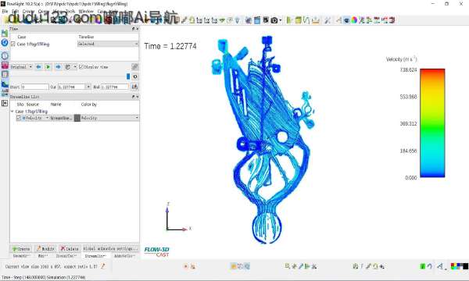
Task: Click the velocity color legend bar
Action: tap(432, 123)
